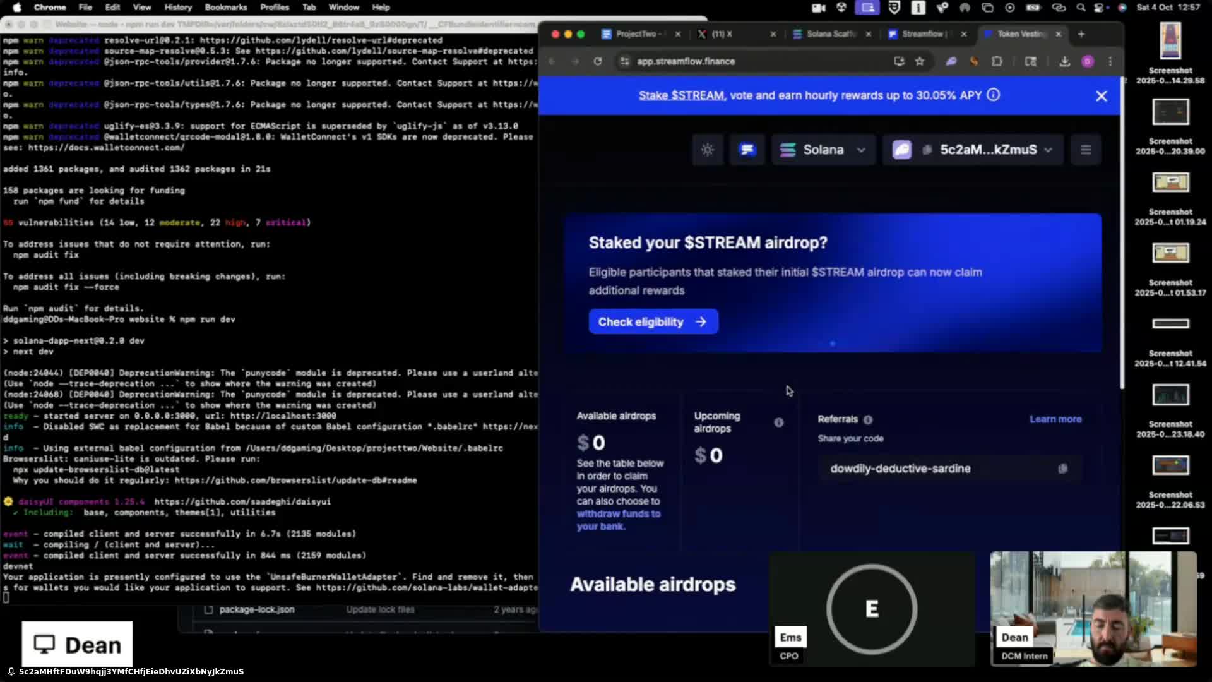The image size is (1212, 682).
Task: Open the History menu in menu bar
Action: [177, 8]
